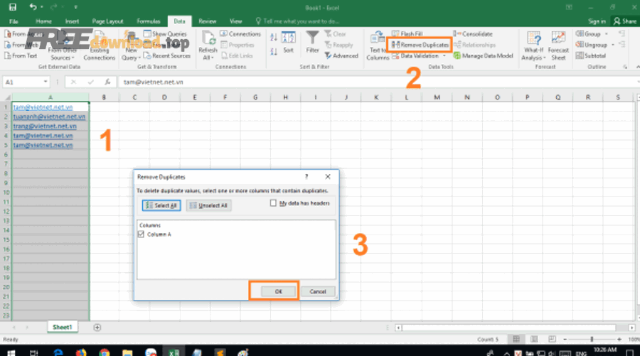Click the zoom slider handle
640x356 pixels.
pos(592,339)
